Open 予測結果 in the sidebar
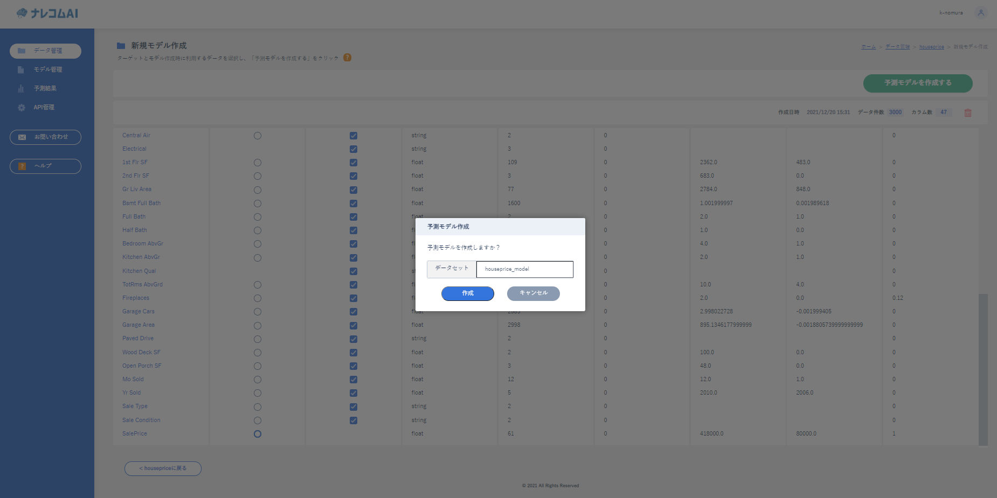Image resolution: width=997 pixels, height=498 pixels. [45, 88]
